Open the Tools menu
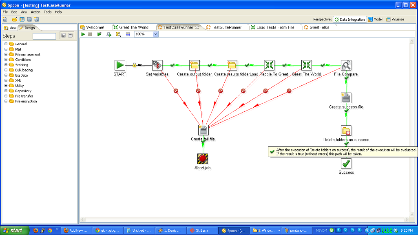Image resolution: width=418 pixels, height=235 pixels. tap(47, 12)
